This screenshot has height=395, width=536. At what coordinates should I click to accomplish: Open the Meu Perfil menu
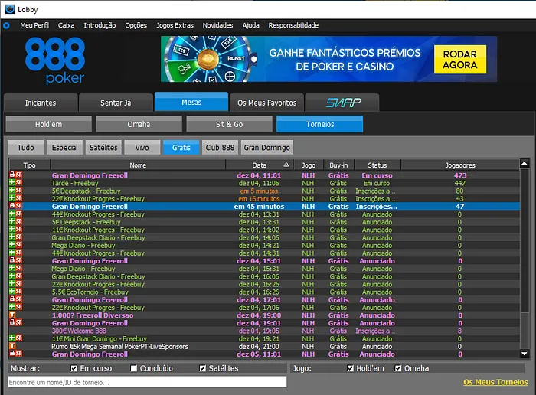pos(34,25)
